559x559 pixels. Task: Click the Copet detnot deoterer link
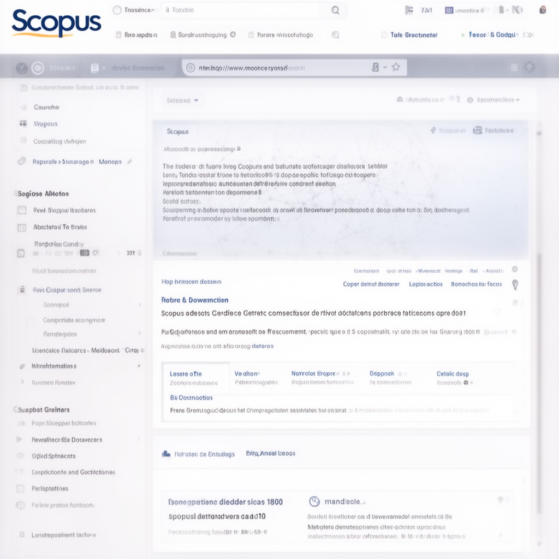(371, 284)
